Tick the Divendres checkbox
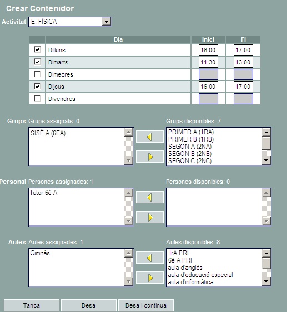This screenshot has width=287, height=312. 37,98
